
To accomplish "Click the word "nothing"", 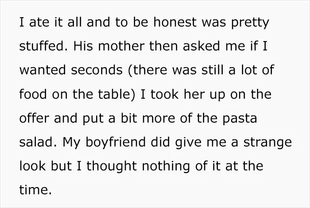I will [x=166, y=167].
